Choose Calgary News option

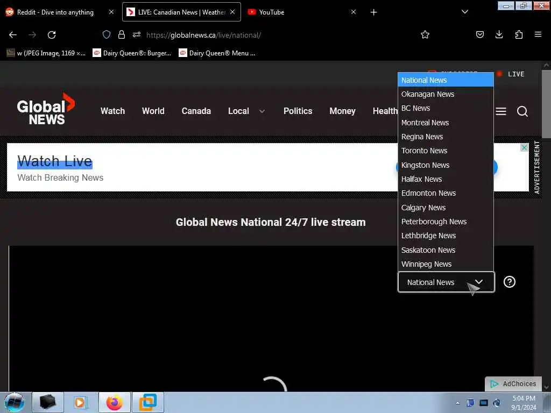pyautogui.click(x=446, y=208)
